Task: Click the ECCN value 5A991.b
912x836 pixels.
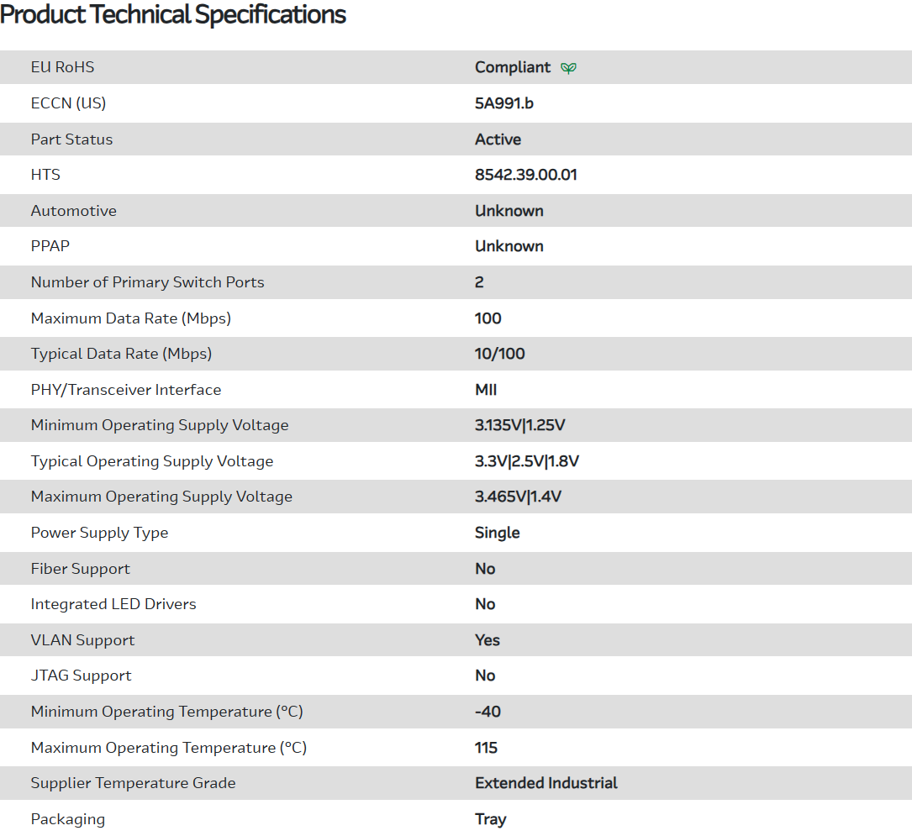Action: tap(503, 103)
